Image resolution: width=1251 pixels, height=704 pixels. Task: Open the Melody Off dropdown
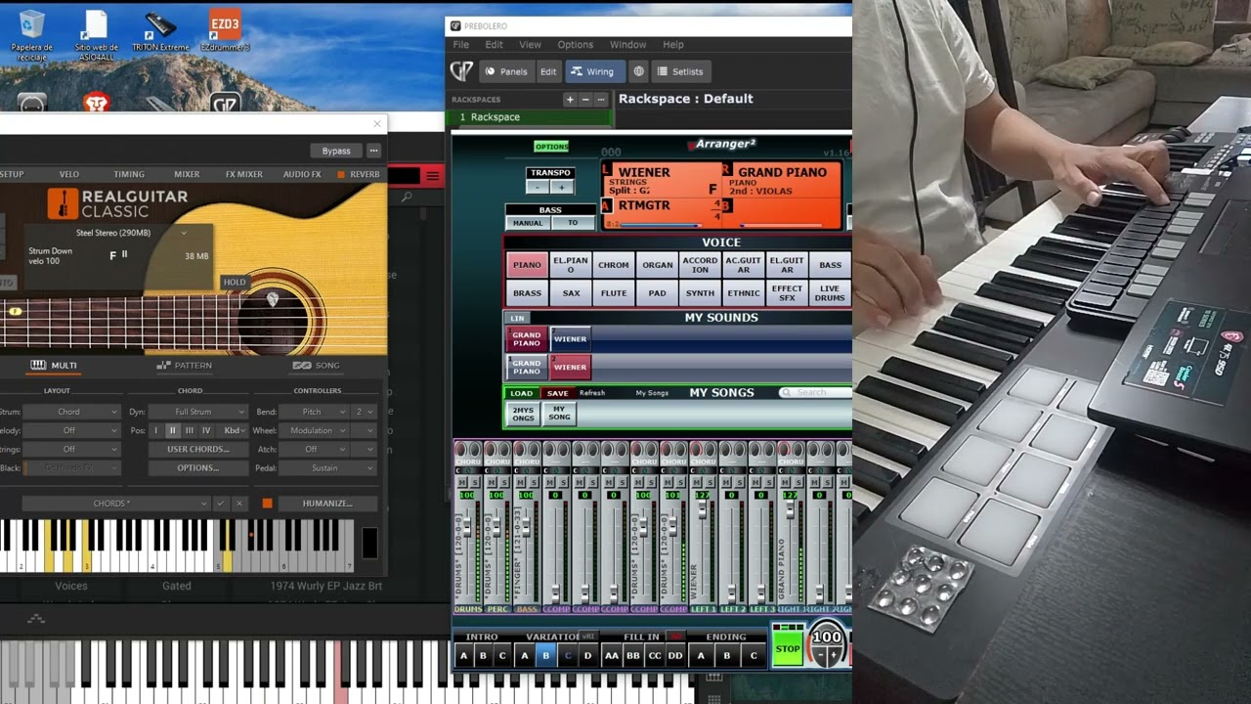pos(71,430)
